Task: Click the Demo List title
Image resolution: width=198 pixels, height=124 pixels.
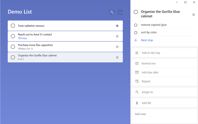Action: [20, 12]
